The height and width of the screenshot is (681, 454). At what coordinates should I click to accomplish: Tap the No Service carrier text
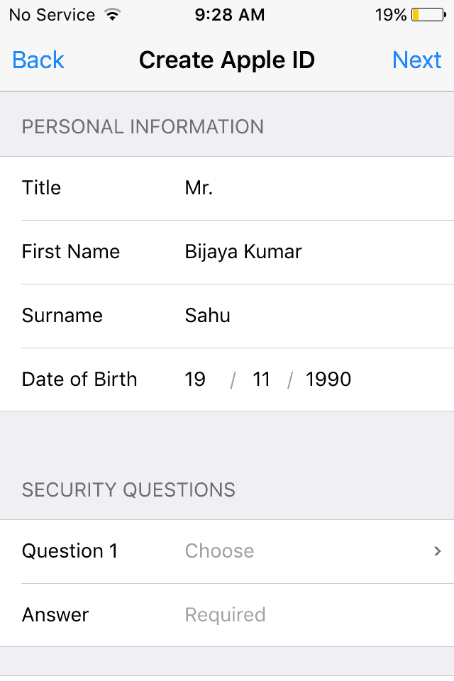pos(52,15)
